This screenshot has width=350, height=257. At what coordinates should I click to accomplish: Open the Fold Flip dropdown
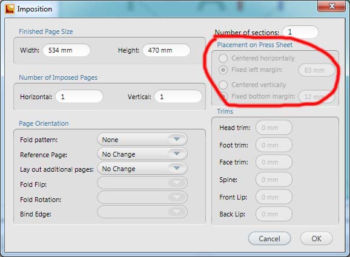coord(142,183)
